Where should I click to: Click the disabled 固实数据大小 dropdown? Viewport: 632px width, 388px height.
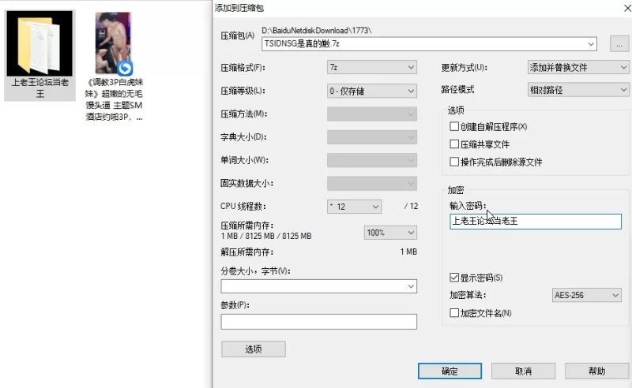coord(371,184)
